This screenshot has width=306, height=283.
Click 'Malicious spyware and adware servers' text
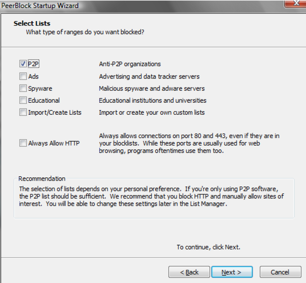152,89
